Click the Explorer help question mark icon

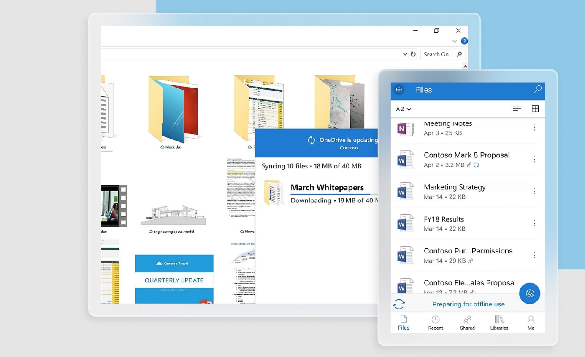click(x=464, y=41)
